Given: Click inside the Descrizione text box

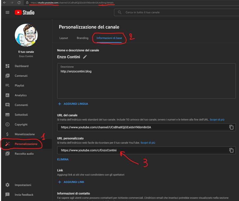Looking at the screenshot, I should pos(146,82).
